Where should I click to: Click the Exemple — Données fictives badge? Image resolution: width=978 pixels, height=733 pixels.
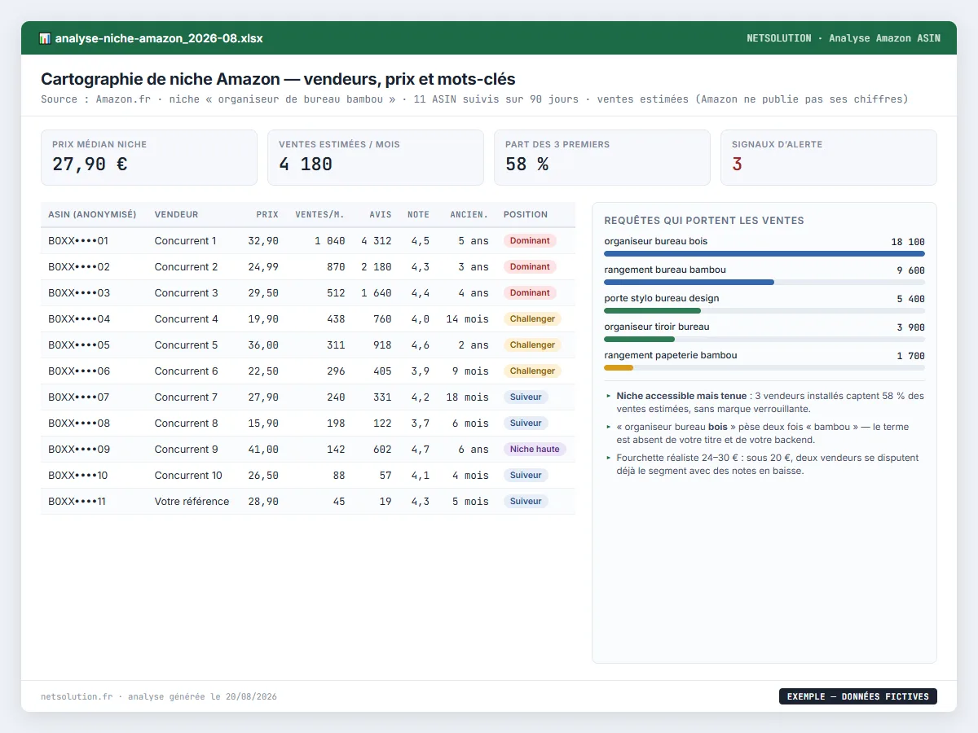858,696
